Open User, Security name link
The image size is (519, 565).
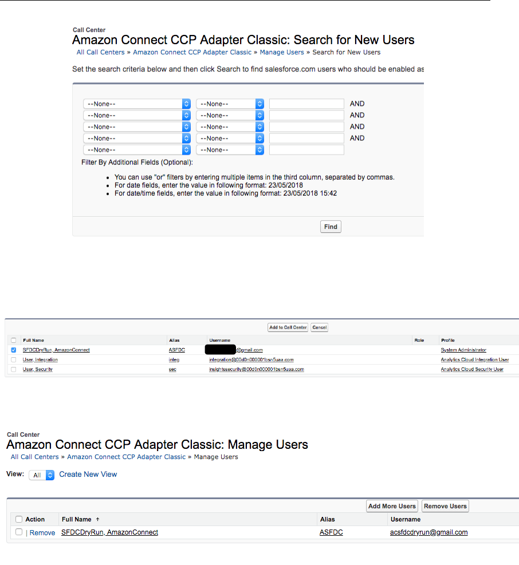(37, 369)
